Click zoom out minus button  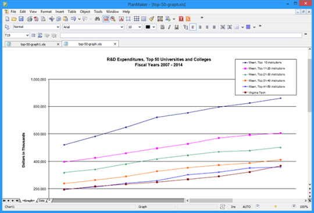pyautogui.click(x=258, y=207)
